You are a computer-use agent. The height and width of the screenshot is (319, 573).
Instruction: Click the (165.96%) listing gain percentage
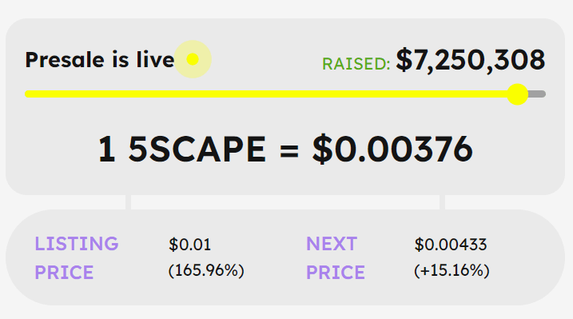[x=206, y=271]
